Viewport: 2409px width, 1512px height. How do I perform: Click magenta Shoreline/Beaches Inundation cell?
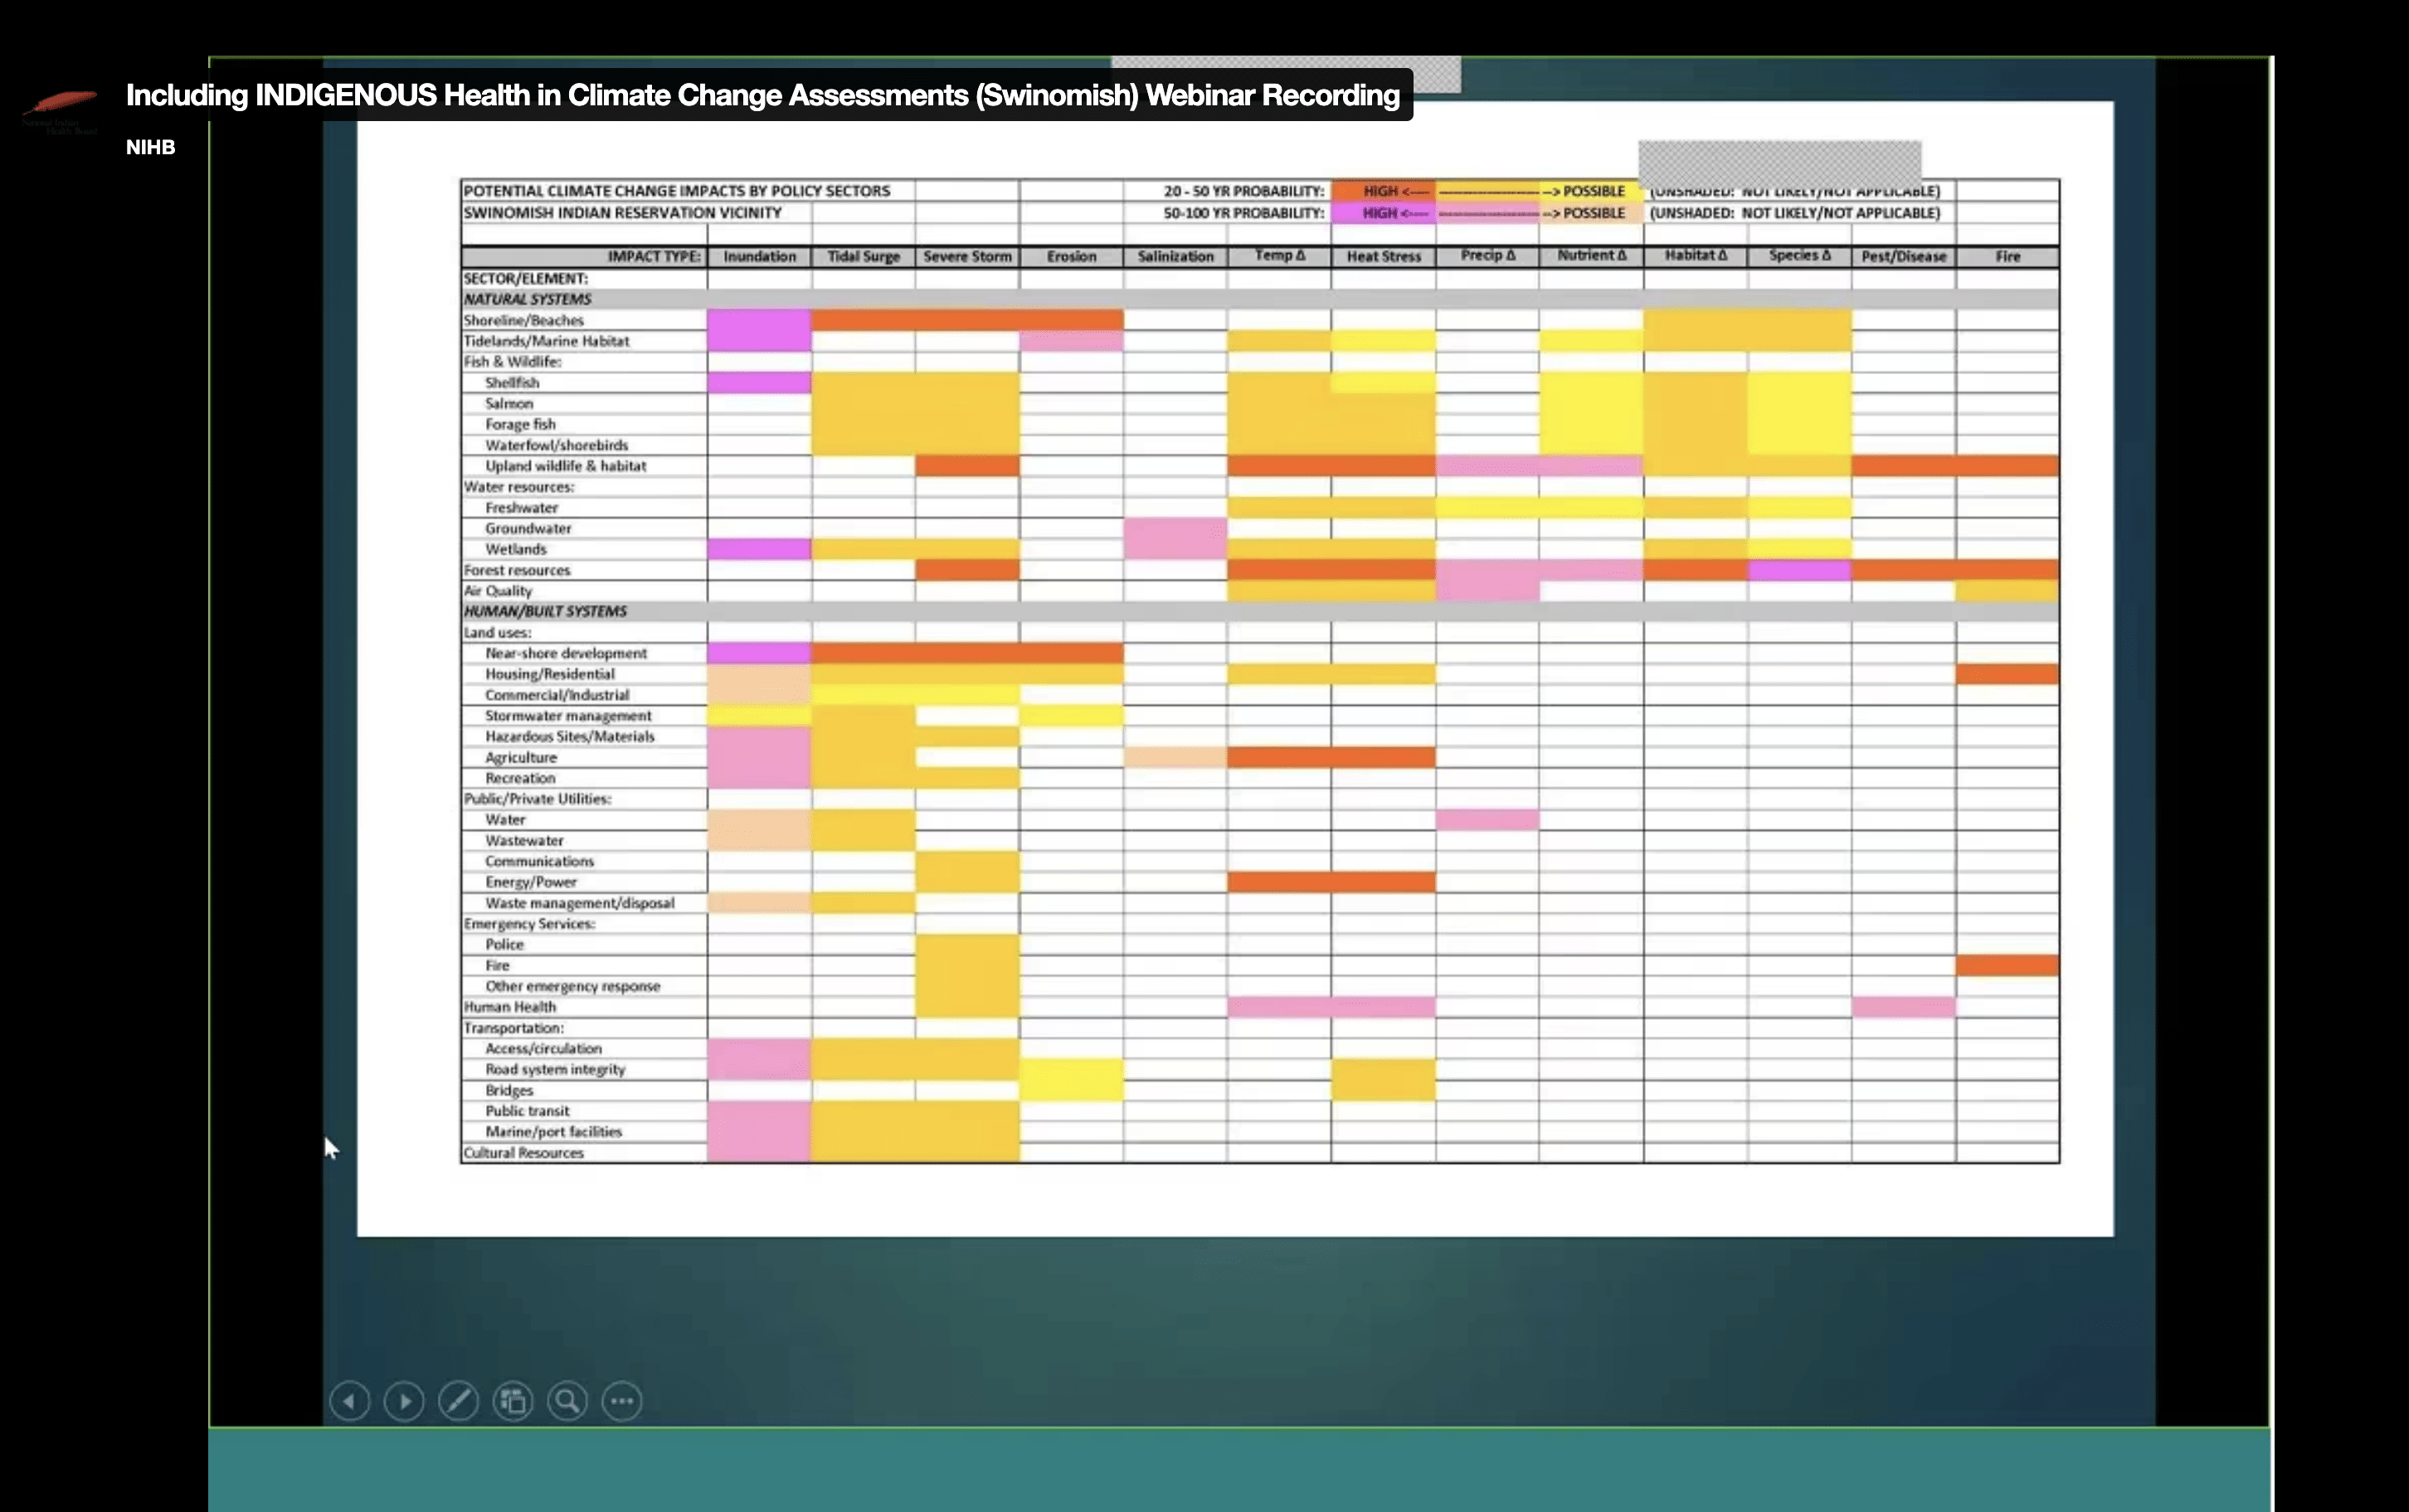pyautogui.click(x=759, y=320)
